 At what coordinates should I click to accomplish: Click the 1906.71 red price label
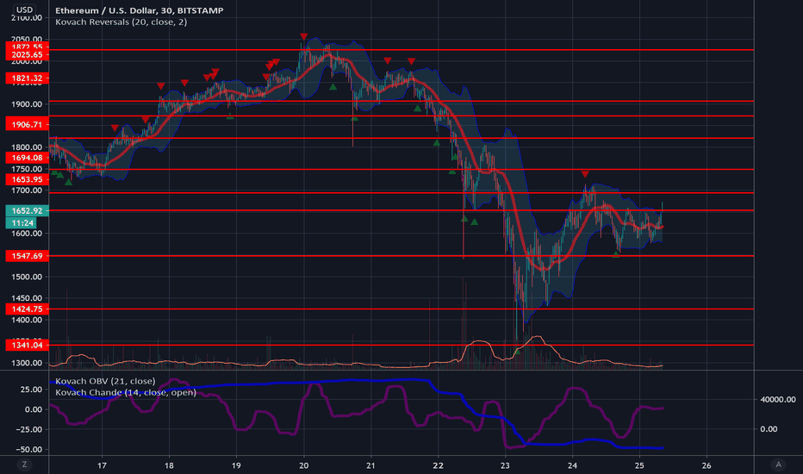pos(28,124)
